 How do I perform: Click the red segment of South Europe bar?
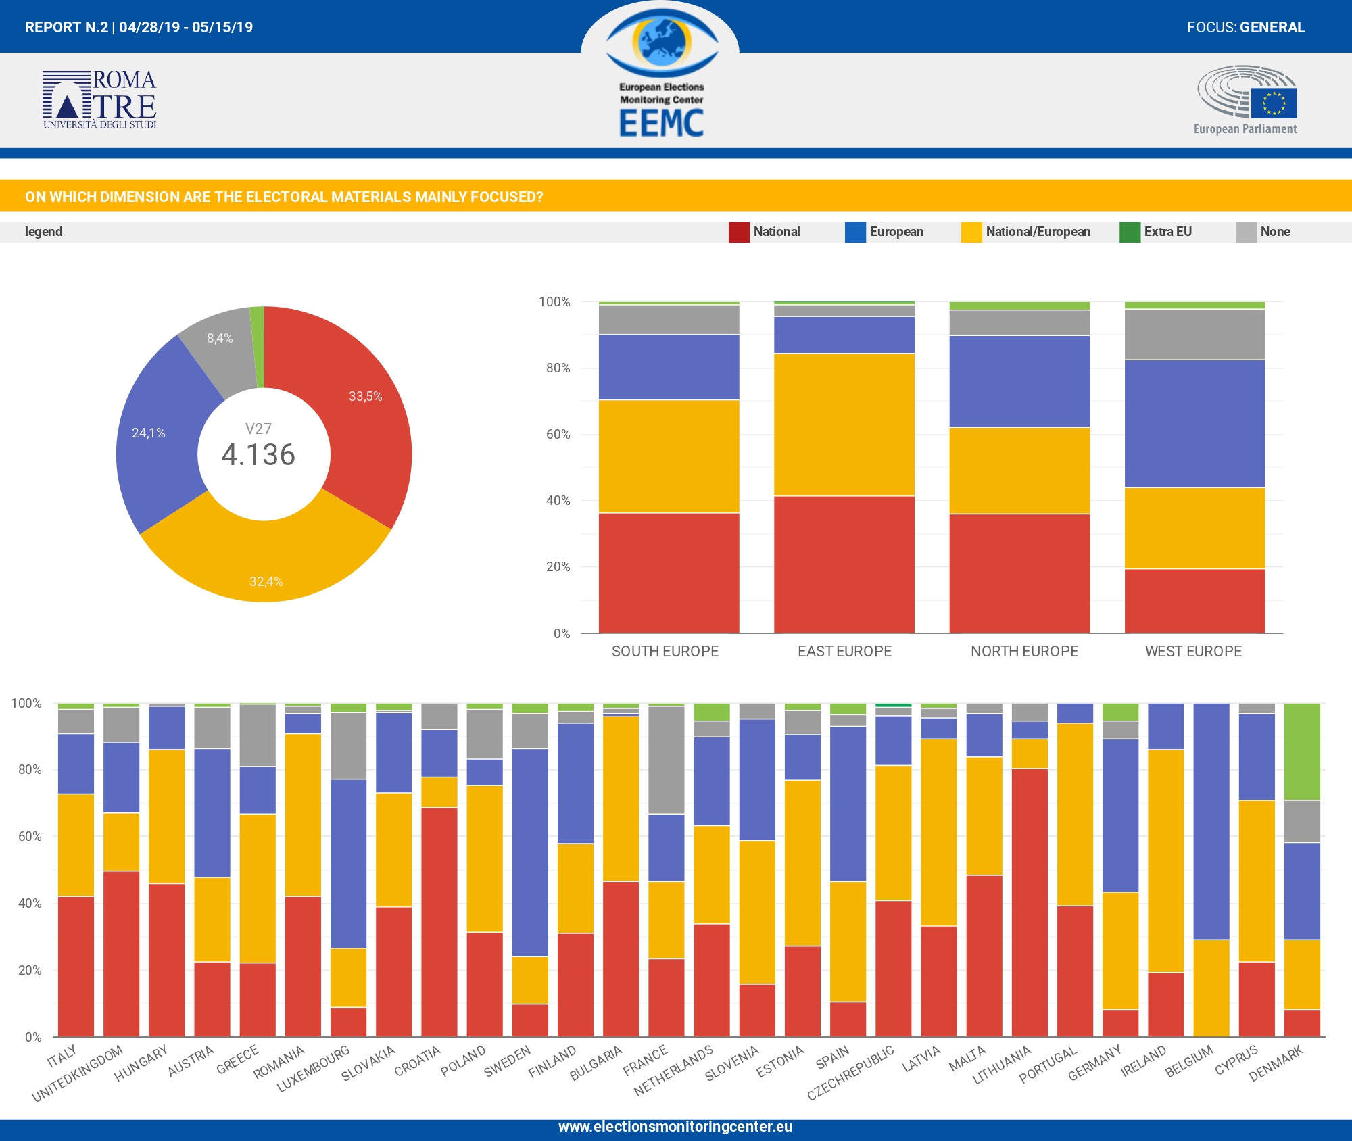(669, 573)
